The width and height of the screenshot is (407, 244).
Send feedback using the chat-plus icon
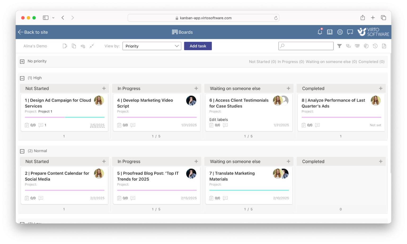[350, 32]
